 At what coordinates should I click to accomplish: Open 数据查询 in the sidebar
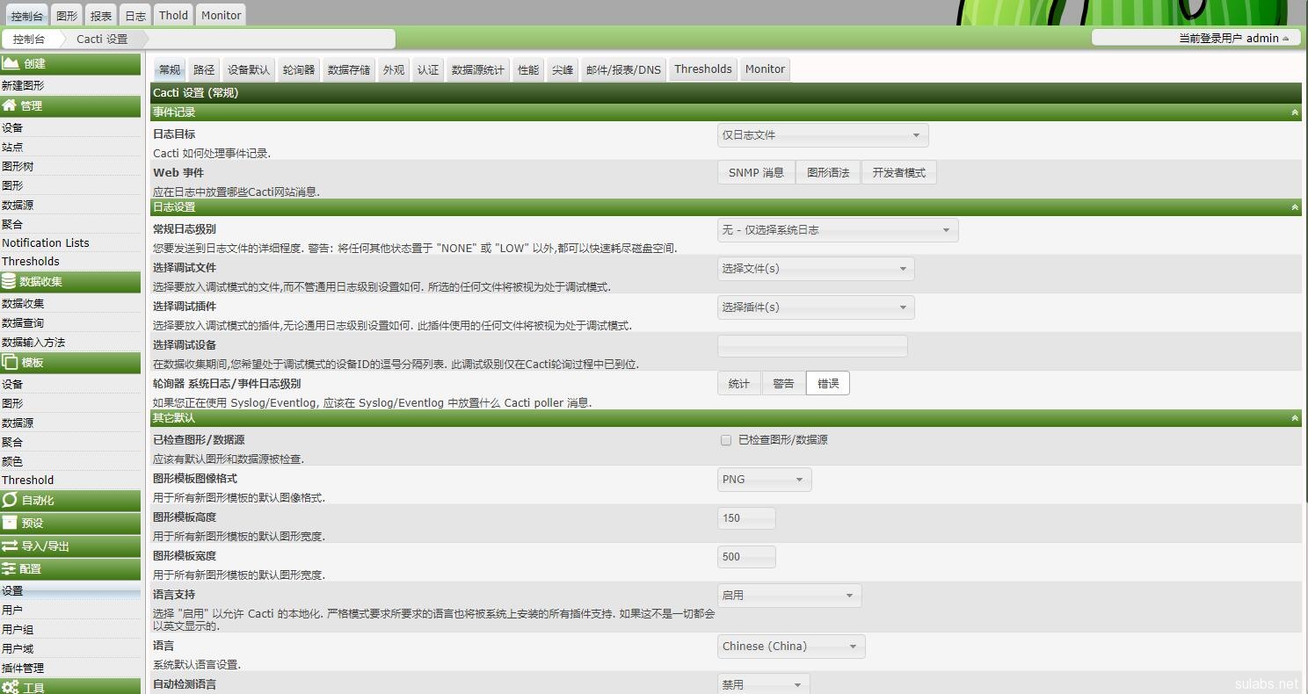(23, 322)
